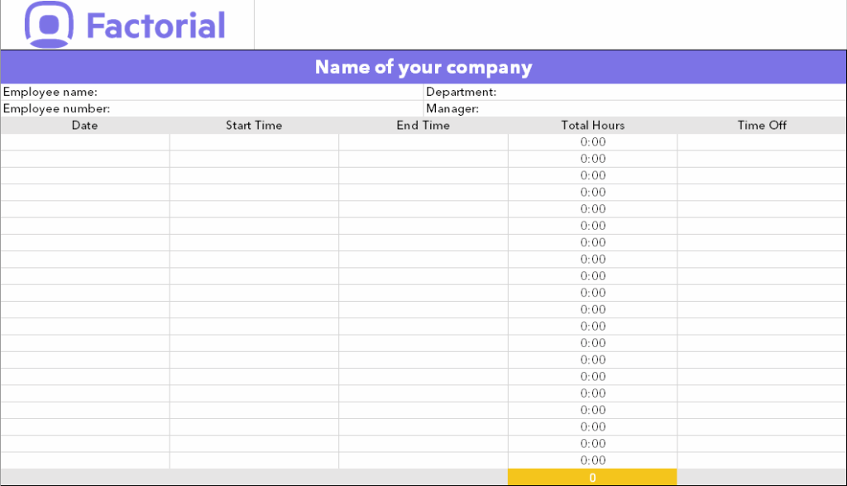
Task: Select the first 0:00 Total Hours cell
Action: [x=592, y=141]
